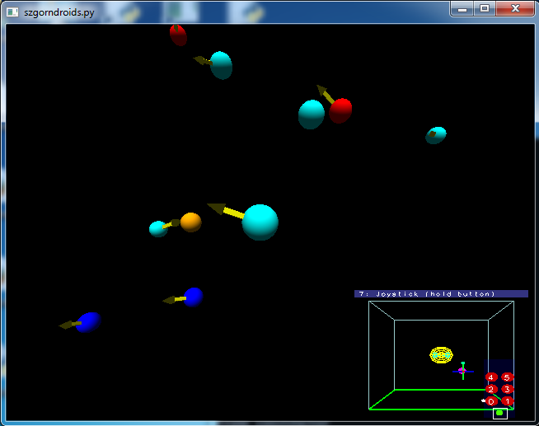
Task: Maximize the szgorndroids.py window
Action: (x=485, y=8)
